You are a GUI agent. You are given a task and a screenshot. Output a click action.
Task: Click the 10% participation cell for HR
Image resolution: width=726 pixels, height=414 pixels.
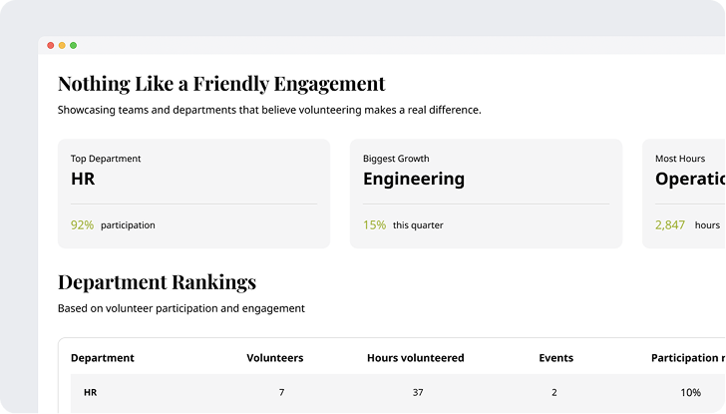point(690,393)
